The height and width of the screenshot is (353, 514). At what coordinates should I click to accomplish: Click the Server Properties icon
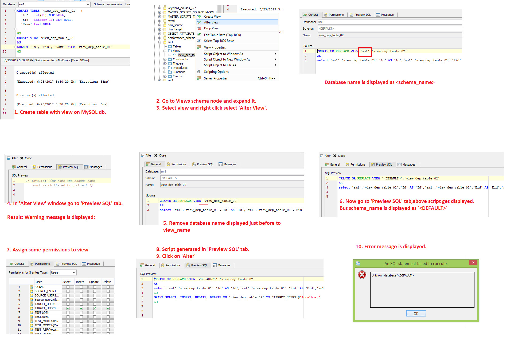(199, 78)
